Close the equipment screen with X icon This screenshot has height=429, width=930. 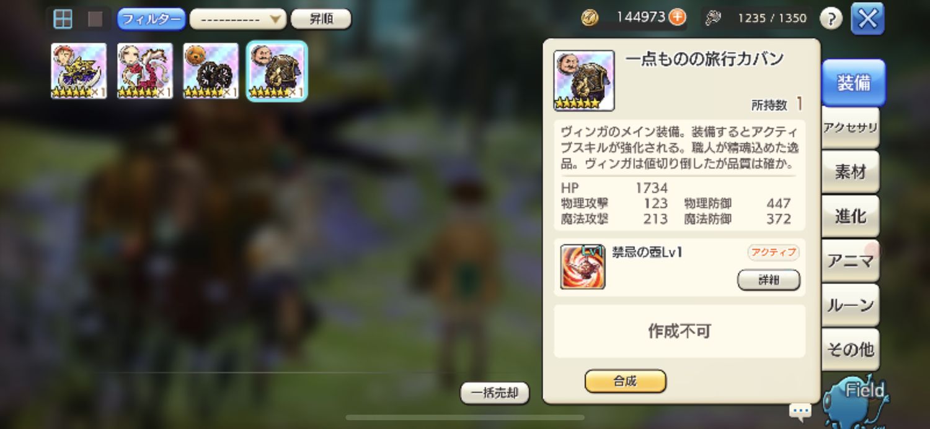click(x=867, y=19)
